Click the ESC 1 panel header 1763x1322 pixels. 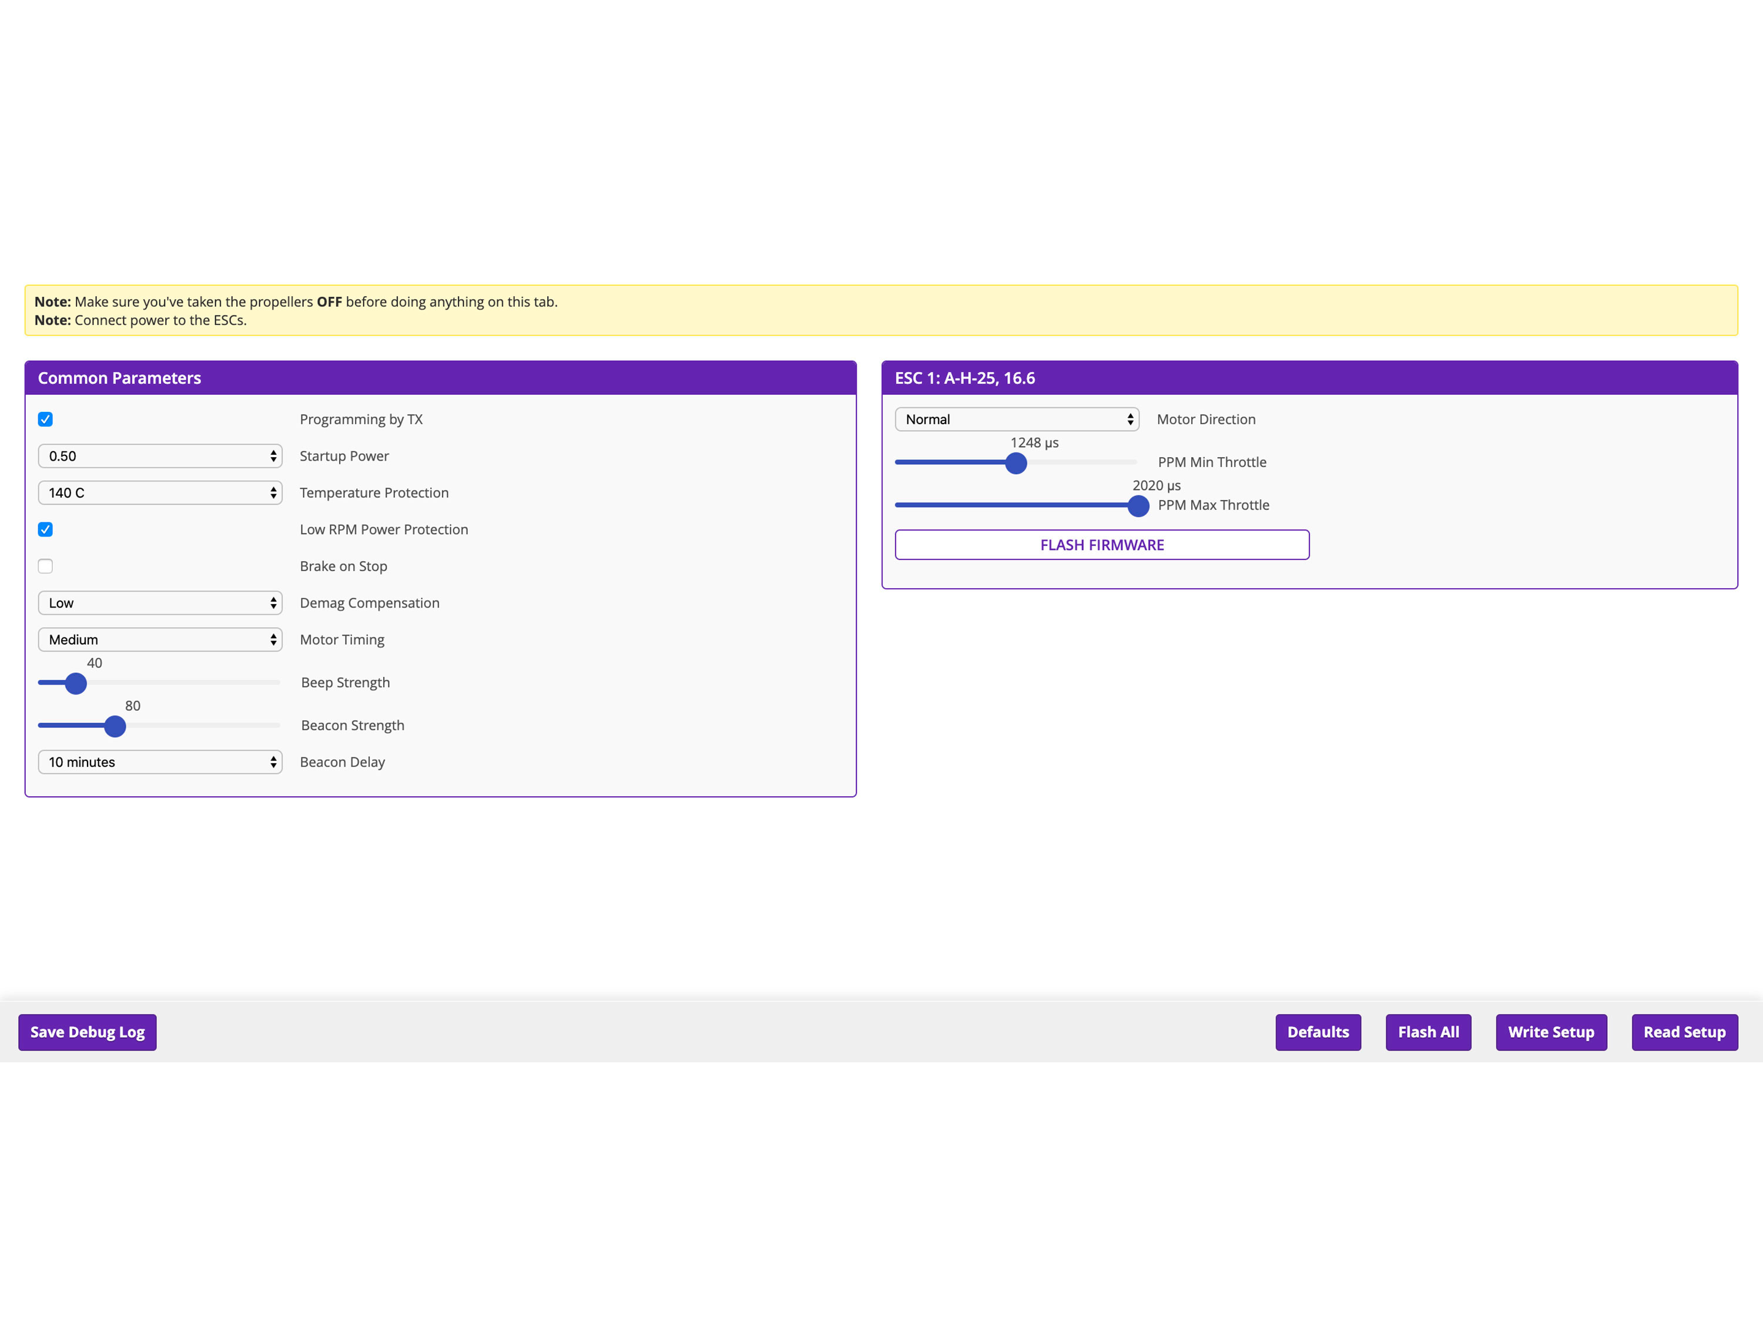point(1308,378)
